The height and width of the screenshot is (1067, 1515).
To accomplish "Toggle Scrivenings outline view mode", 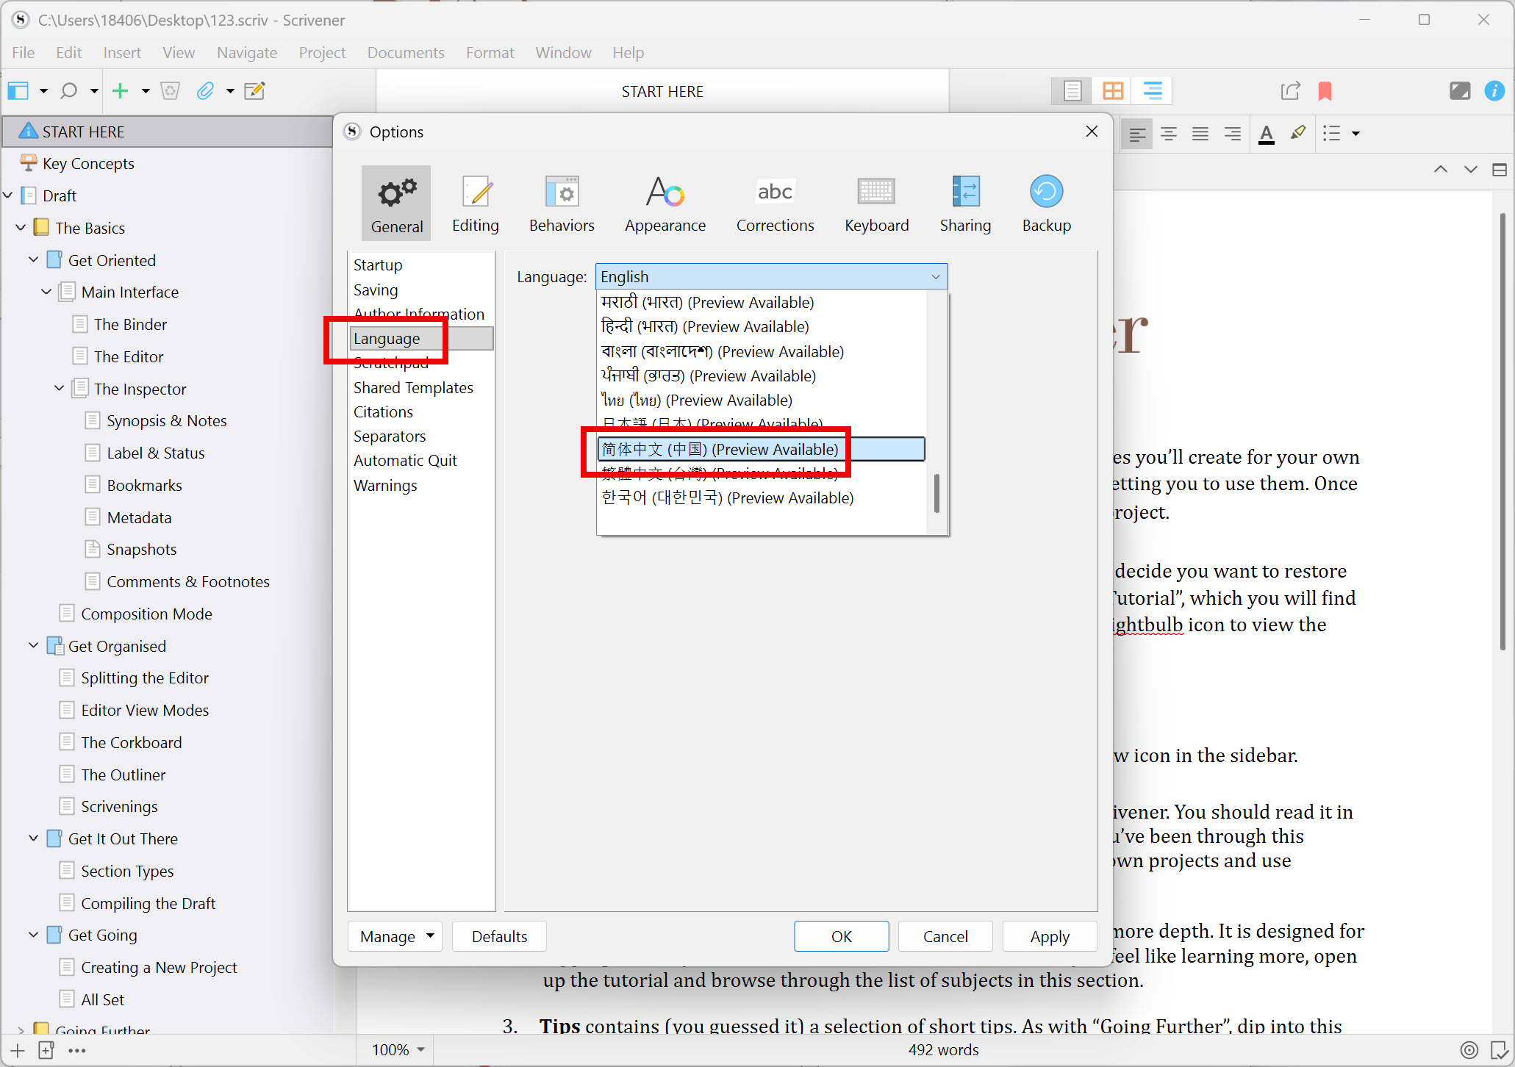I will [x=1152, y=91].
